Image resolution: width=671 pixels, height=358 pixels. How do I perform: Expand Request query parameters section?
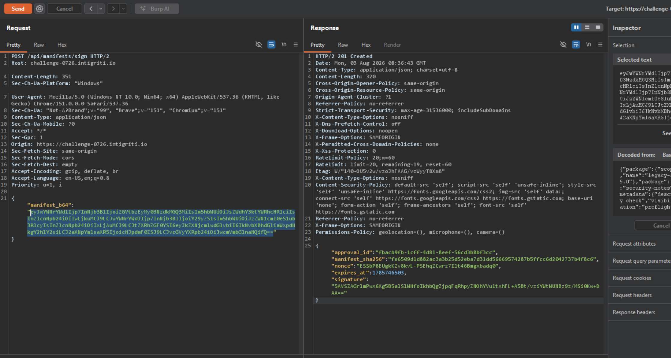(640, 261)
